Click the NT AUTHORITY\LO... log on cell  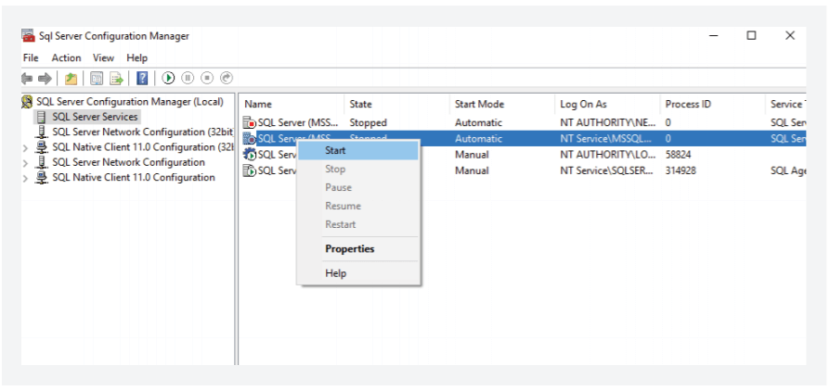(608, 155)
